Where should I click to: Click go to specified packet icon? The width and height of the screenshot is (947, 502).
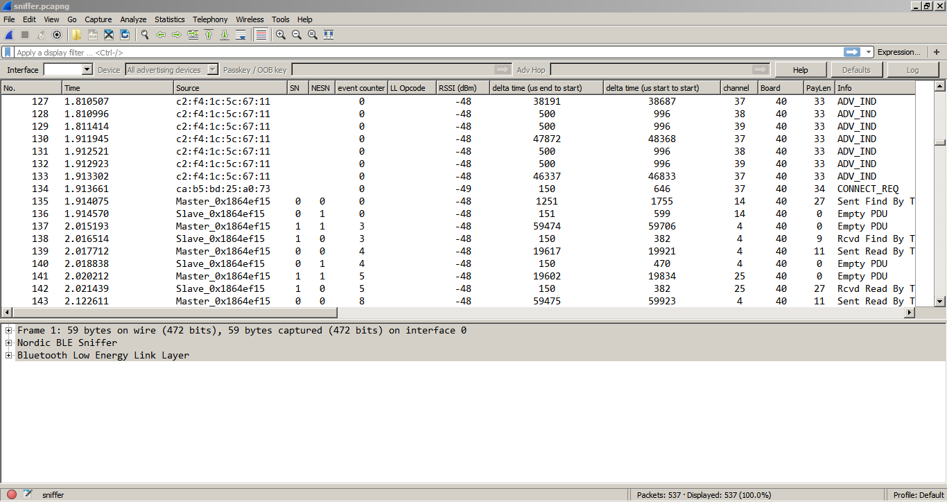193,35
